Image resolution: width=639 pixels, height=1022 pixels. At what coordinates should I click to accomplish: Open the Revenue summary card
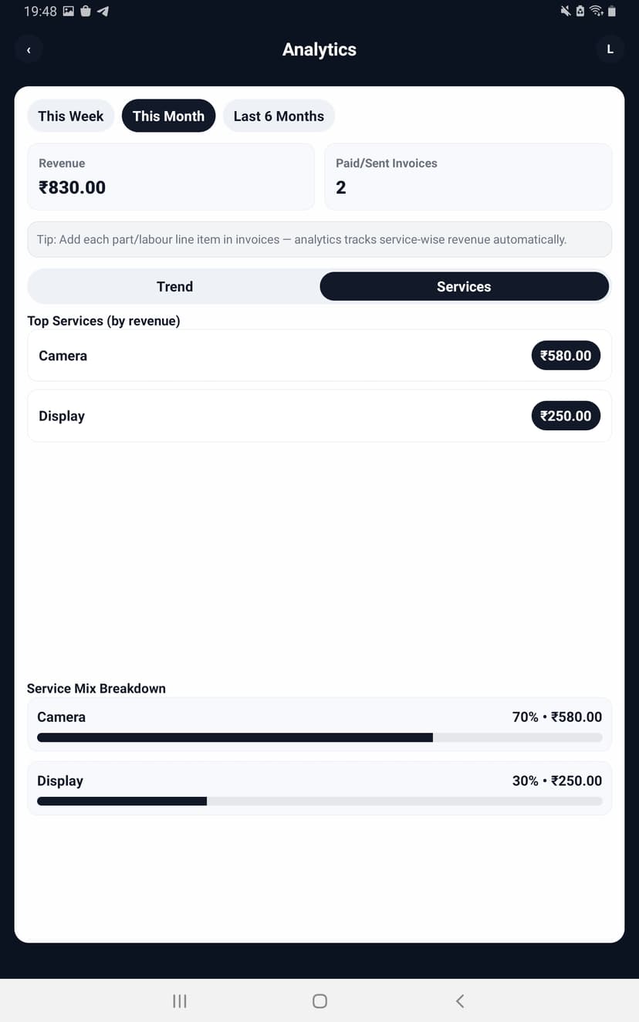click(171, 177)
